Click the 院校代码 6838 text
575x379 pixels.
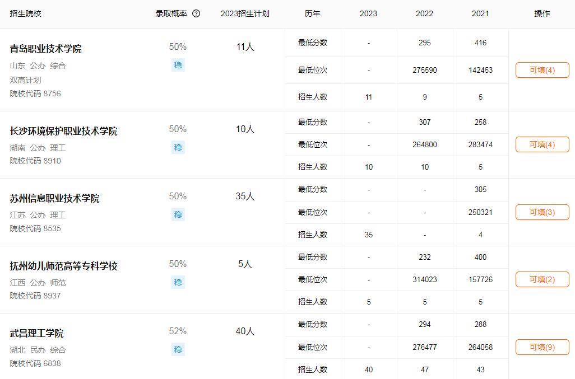click(x=35, y=363)
